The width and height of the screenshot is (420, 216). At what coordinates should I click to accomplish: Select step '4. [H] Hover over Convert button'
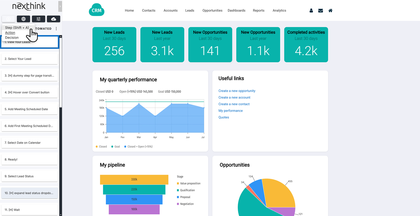(30, 92)
